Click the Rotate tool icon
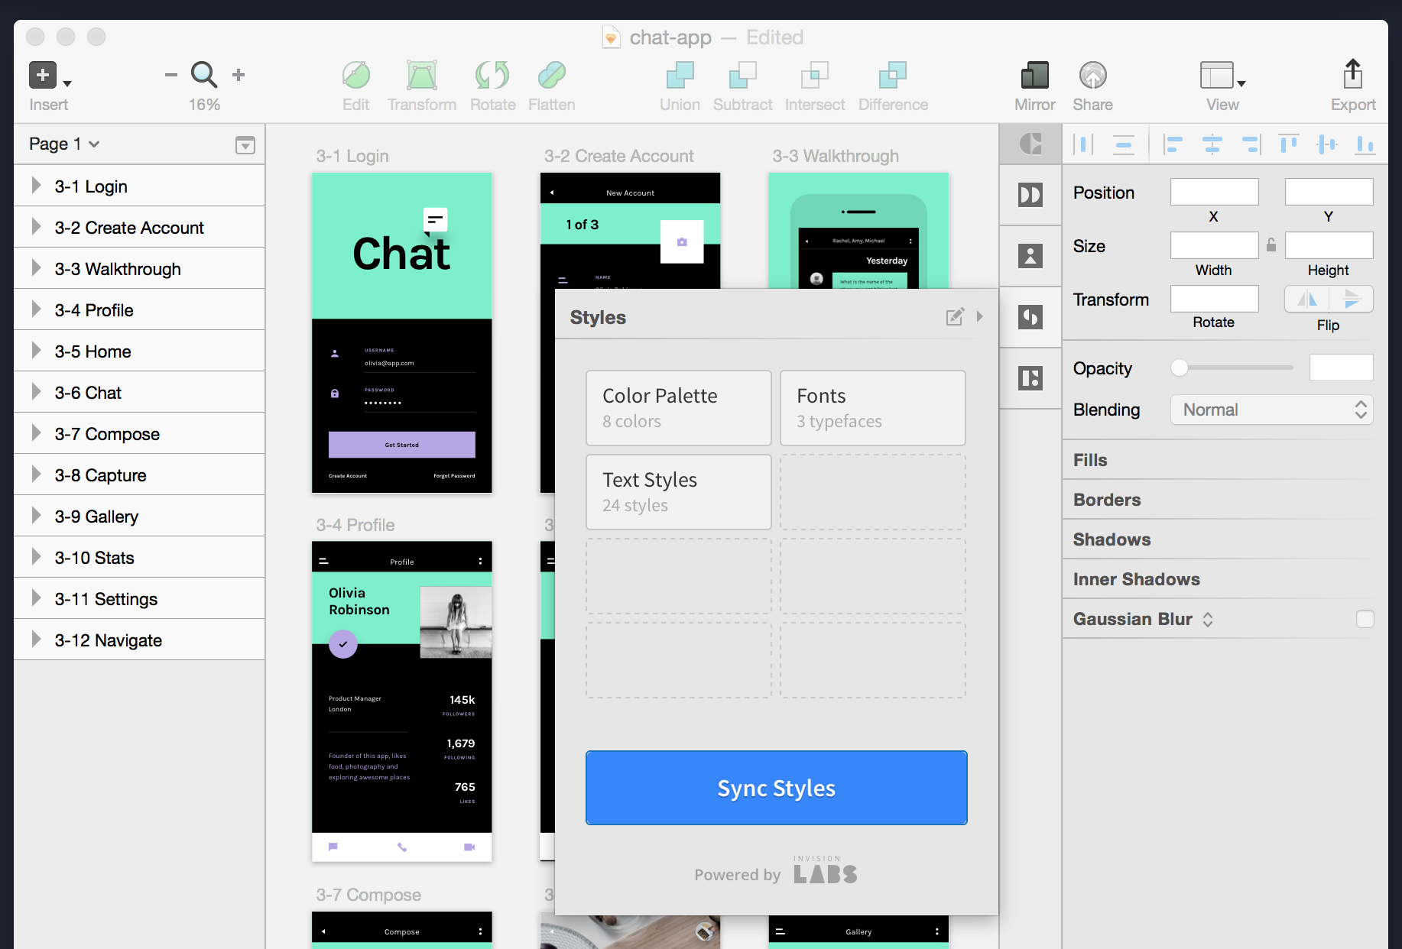The height and width of the screenshot is (949, 1402). point(492,76)
